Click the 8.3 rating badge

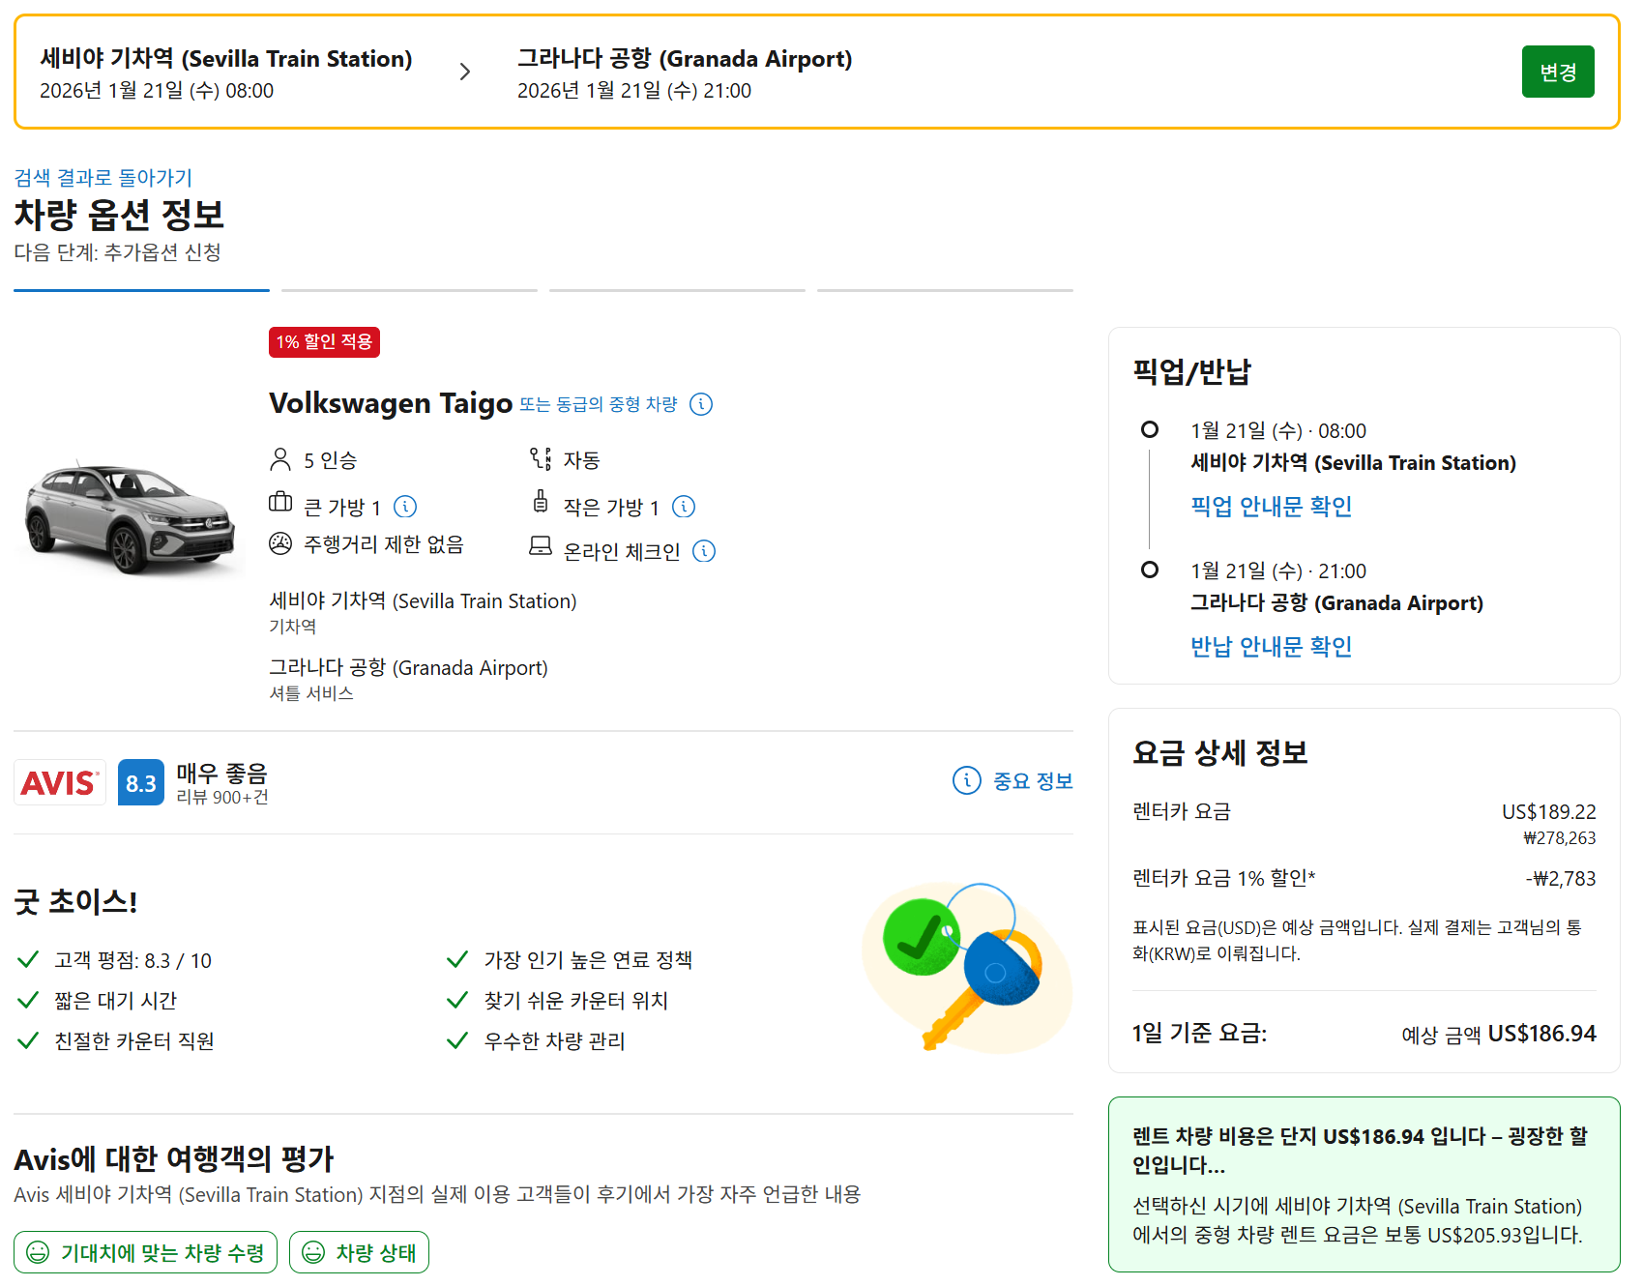coord(141,783)
